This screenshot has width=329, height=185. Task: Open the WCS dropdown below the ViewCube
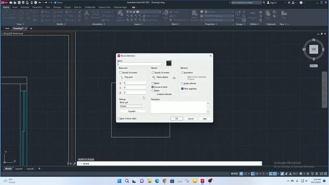(x=314, y=66)
